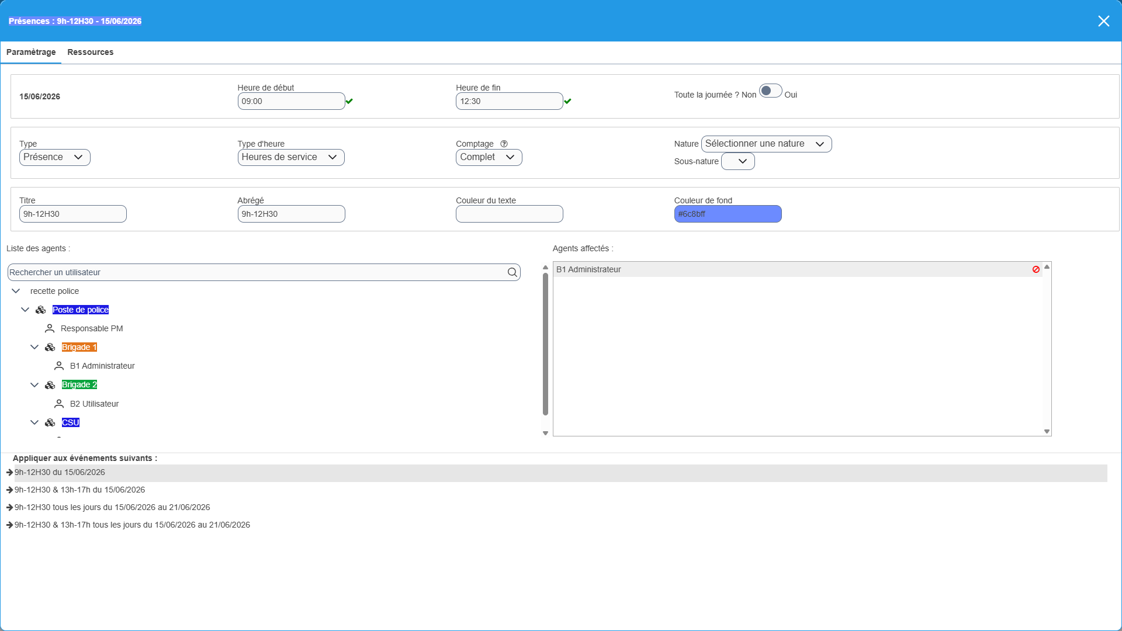
Task: Close the Présences dialog with the X
Action: point(1103,21)
